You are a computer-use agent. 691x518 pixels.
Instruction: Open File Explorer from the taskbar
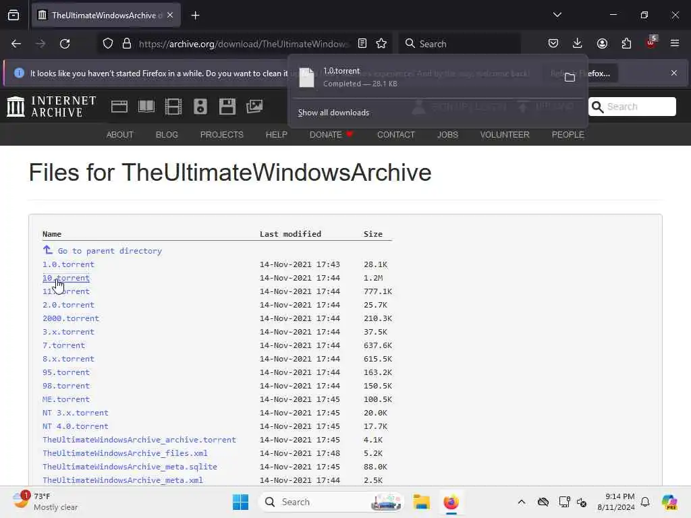[x=421, y=502]
